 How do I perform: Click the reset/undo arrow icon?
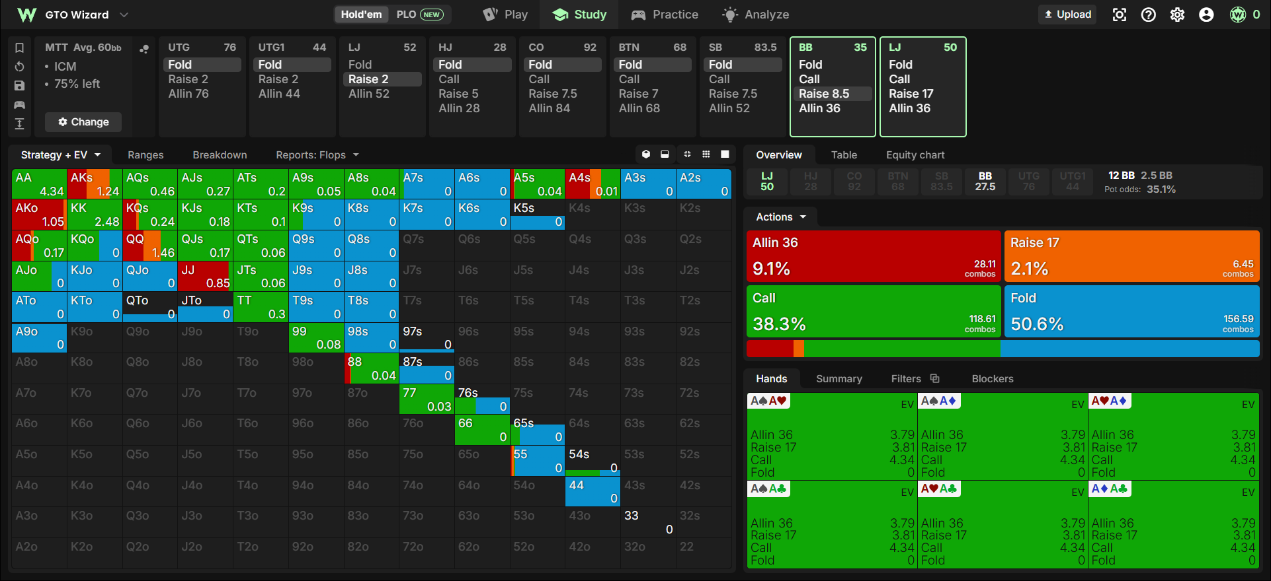[20, 67]
